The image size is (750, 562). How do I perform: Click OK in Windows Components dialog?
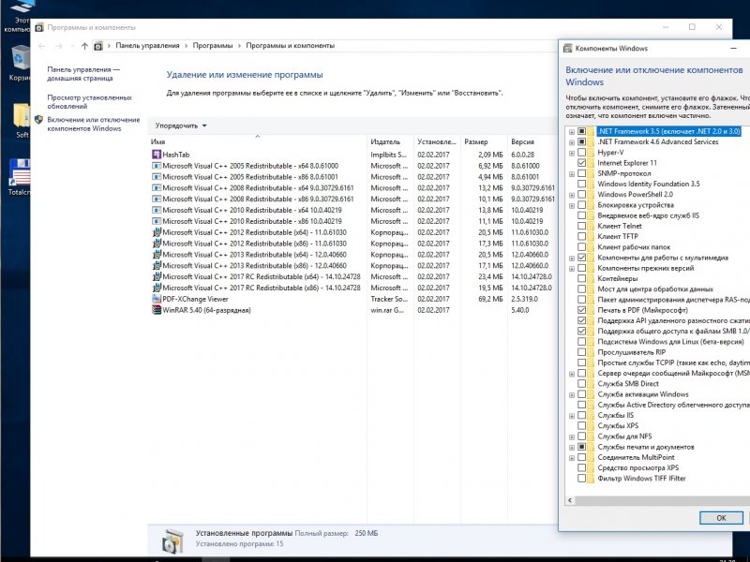click(x=721, y=518)
